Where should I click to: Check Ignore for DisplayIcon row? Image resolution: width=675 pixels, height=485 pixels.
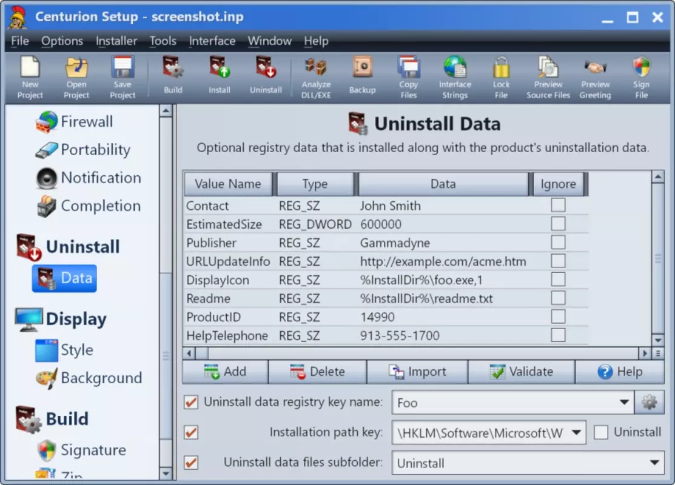click(x=558, y=279)
